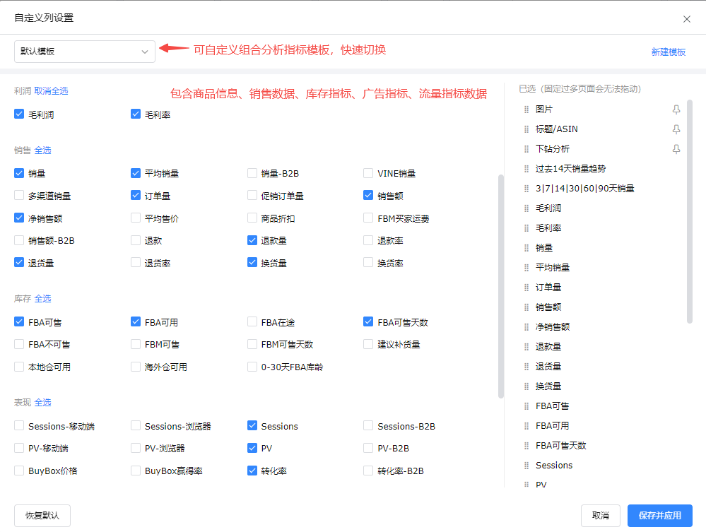Screen dimensions: 706x532
Task: Click the pin icon next to 图片
Action: (x=676, y=110)
